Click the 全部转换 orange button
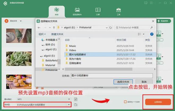Image resolution: width=175 pixels, height=111 pixels. click(158, 102)
